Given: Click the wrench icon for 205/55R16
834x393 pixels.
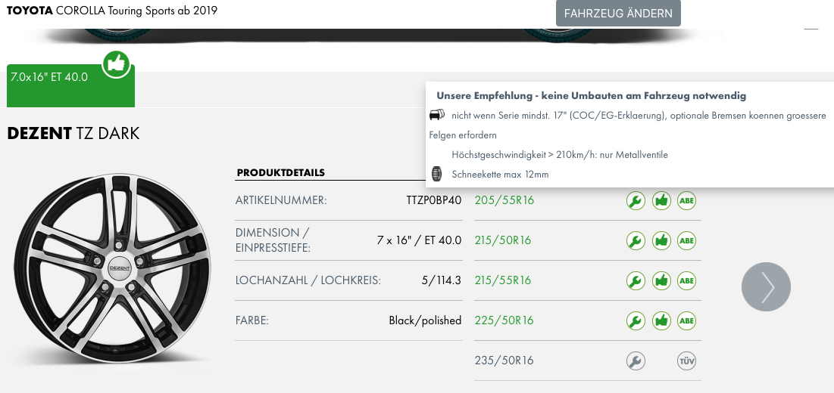Looking at the screenshot, I should (636, 200).
